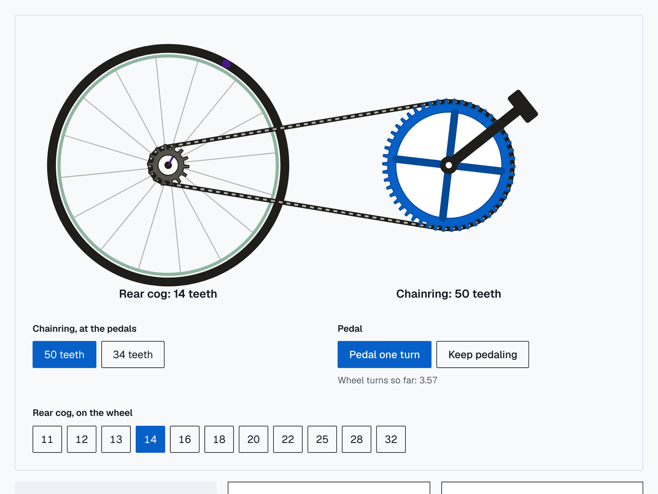Choose rear cog 18

[219, 439]
